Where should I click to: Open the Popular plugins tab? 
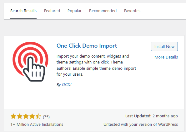pos(74,11)
